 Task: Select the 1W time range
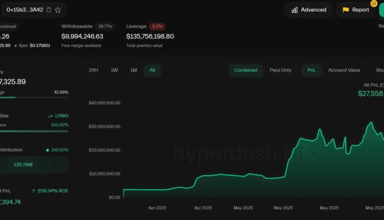pyautogui.click(x=115, y=70)
